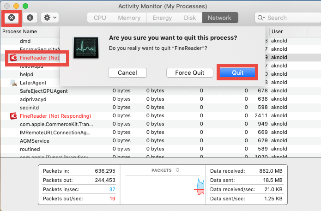Select the helpd process
This screenshot has width=321, height=211.
coord(26,74)
